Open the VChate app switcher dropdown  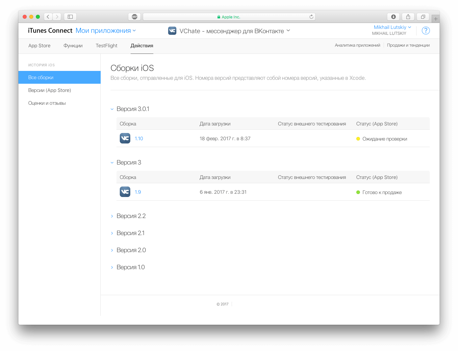(x=235, y=31)
